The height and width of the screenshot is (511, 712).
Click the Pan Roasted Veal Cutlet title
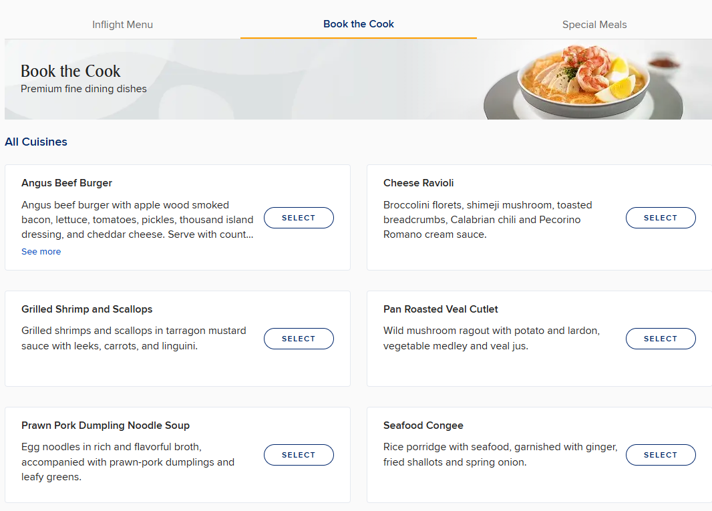(440, 309)
